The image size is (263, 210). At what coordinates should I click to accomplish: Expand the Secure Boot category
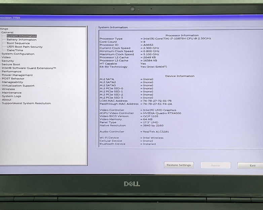(x=11, y=64)
